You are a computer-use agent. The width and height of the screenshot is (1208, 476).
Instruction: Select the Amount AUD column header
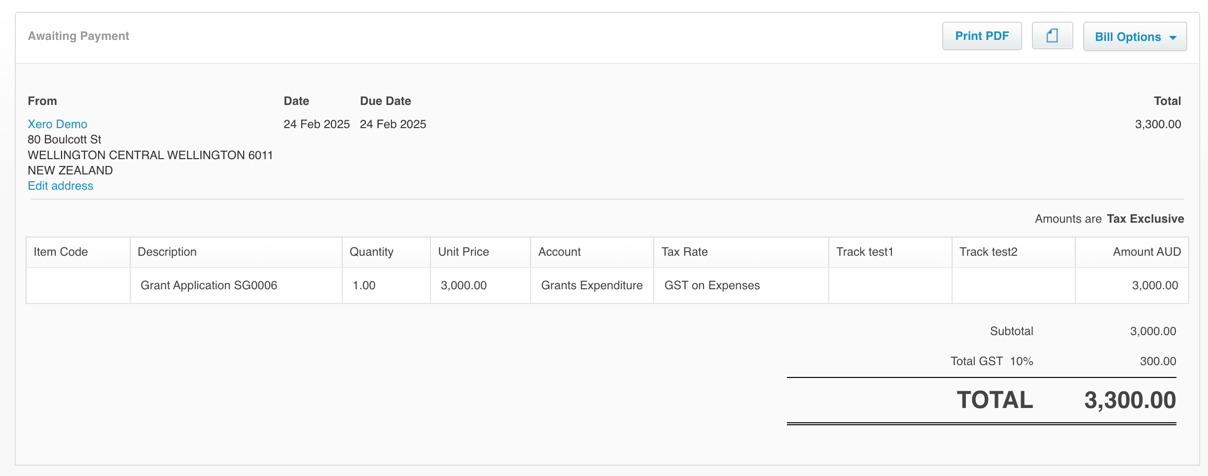[1146, 252]
